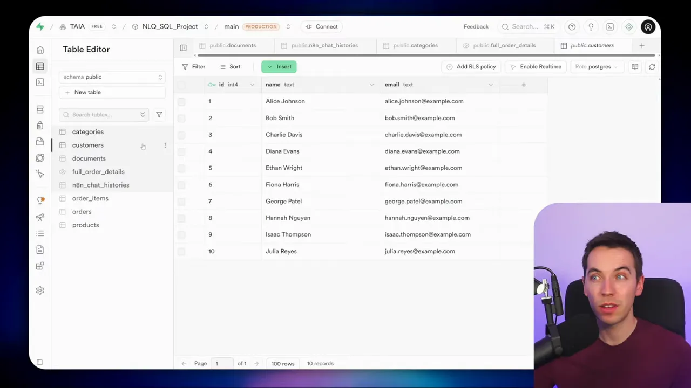Viewport: 691px width, 388px height.
Task: Open Authentication from the left sidebar
Action: pos(40,125)
